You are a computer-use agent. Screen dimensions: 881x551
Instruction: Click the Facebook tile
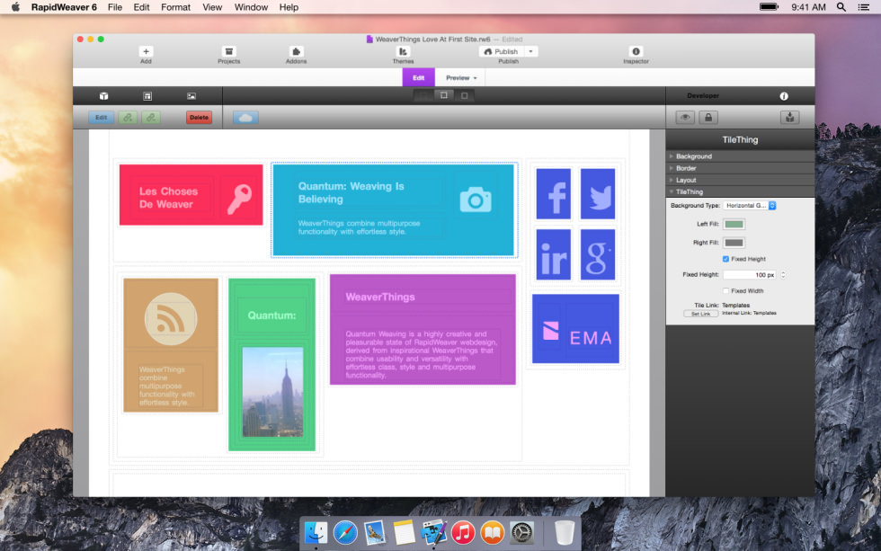554,194
